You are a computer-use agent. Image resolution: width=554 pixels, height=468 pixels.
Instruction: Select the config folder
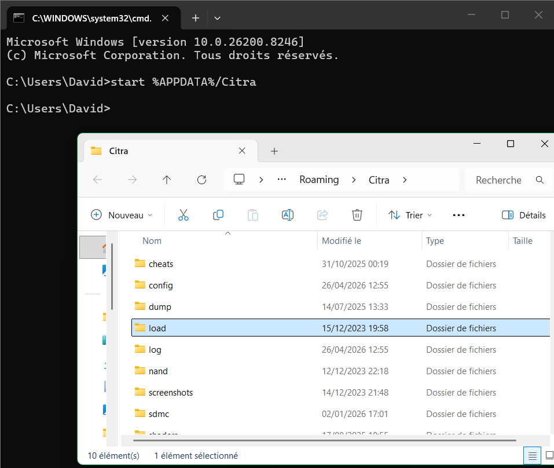160,285
